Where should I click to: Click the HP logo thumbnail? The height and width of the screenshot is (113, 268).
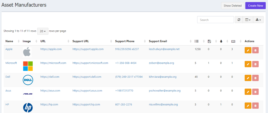tap(28, 107)
